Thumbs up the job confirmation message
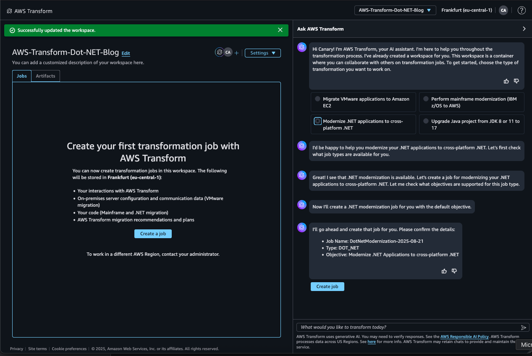 pos(444,271)
